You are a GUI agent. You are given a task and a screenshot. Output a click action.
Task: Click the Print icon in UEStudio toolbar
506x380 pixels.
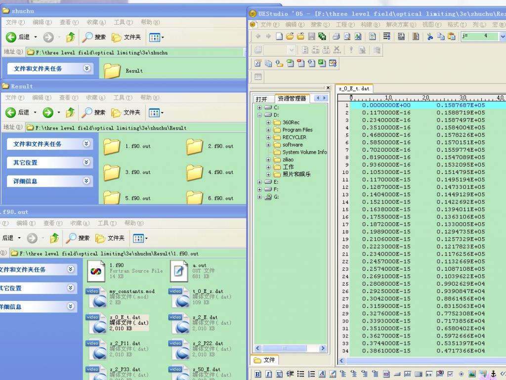[x=337, y=37]
